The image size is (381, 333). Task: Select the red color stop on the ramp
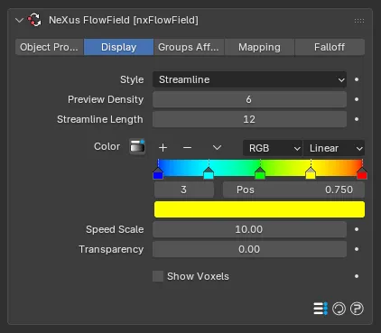pos(362,173)
